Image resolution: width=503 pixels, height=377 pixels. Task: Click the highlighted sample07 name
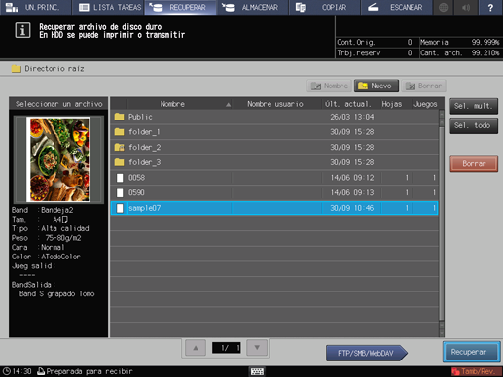tap(145, 208)
